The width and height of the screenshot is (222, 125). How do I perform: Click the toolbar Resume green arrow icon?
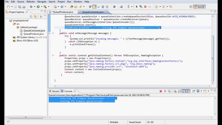click(137, 7)
